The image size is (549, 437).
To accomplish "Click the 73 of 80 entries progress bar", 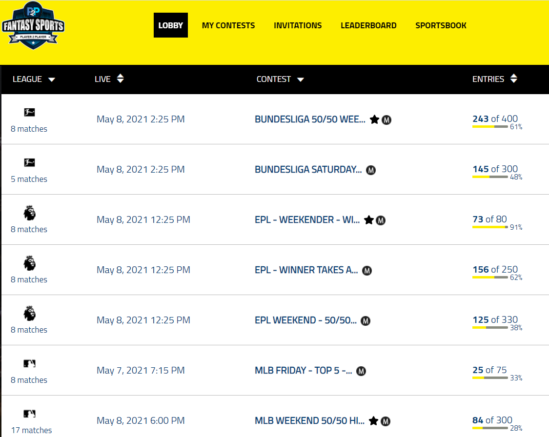I will tap(490, 227).
